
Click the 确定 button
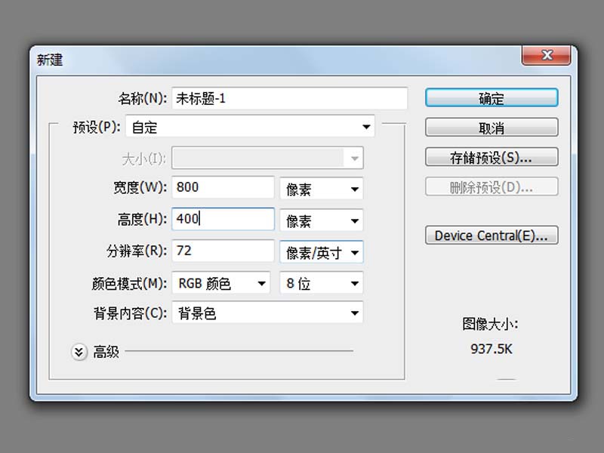(492, 98)
